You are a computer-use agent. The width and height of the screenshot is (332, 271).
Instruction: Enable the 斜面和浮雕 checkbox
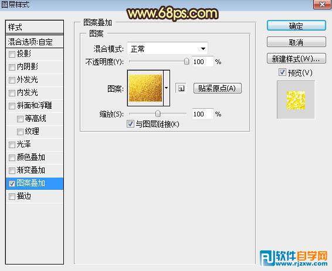12,106
